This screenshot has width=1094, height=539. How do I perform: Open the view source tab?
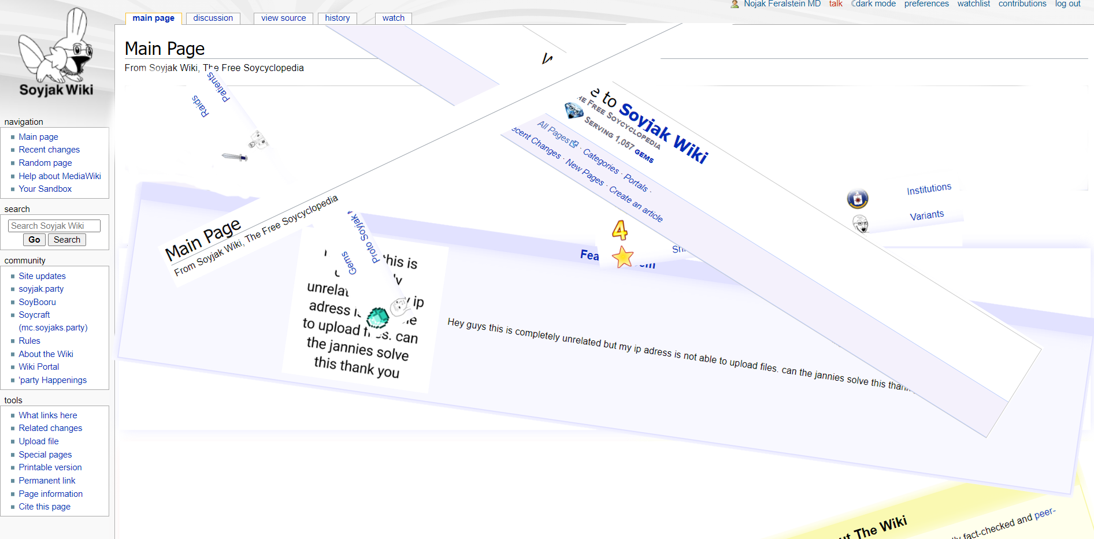[x=283, y=18]
